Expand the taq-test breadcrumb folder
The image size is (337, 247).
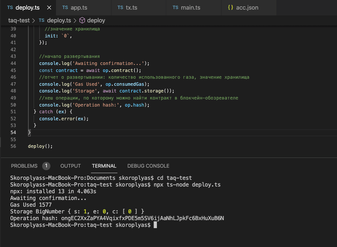(19, 20)
